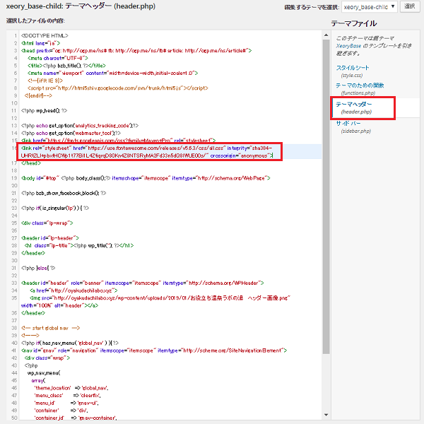This screenshot has width=424, height=424.
Task: Click the code editor scroll-down arrow
Action: (326, 415)
